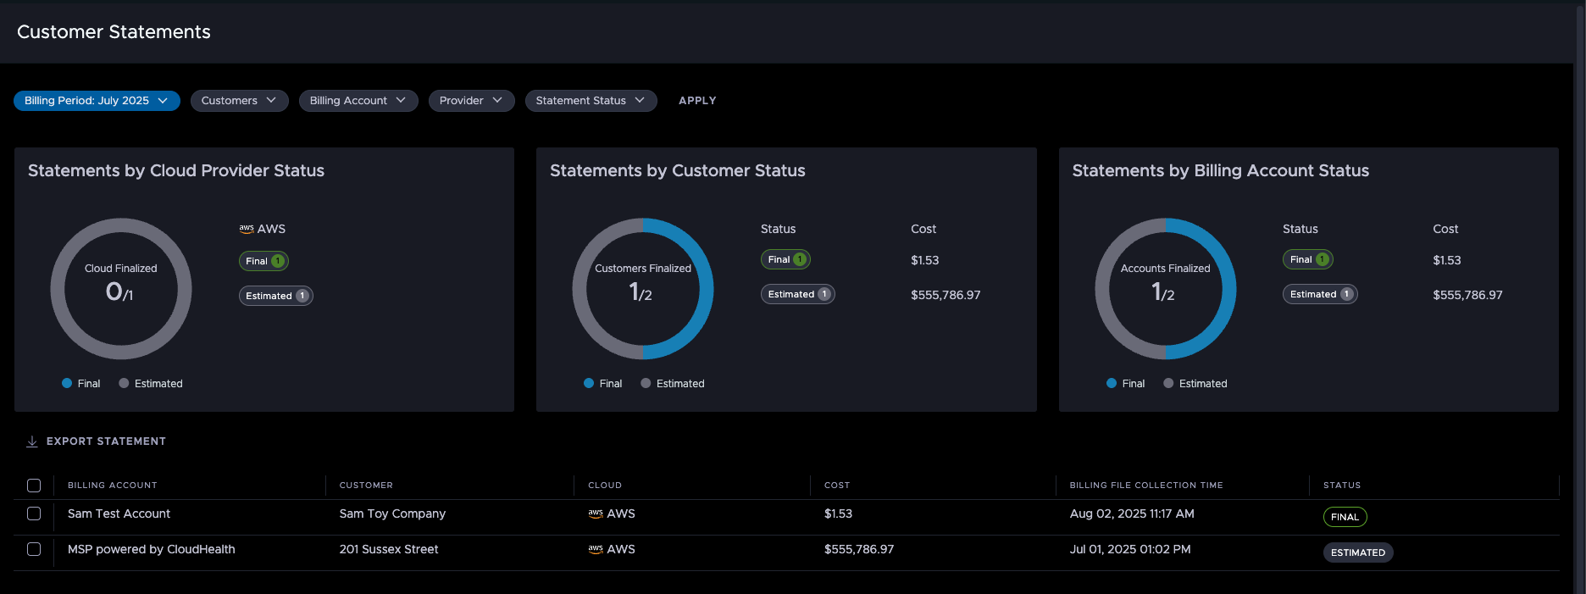Click gray Estimated legend dot in Cloud Provider card
Screen dimensions: 1586x594
pyautogui.click(x=124, y=383)
